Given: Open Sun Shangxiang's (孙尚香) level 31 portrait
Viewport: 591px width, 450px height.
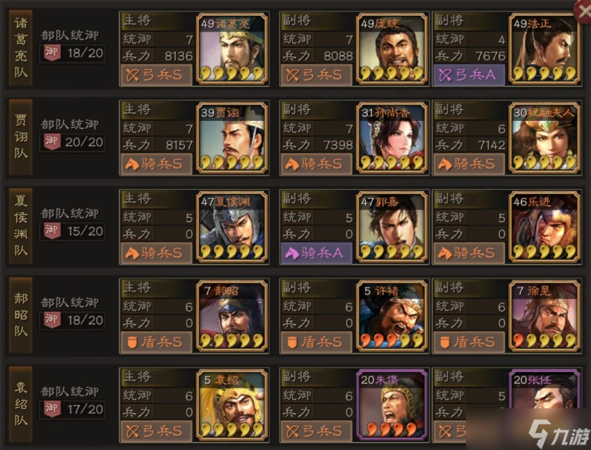Looking at the screenshot, I should click(x=392, y=138).
